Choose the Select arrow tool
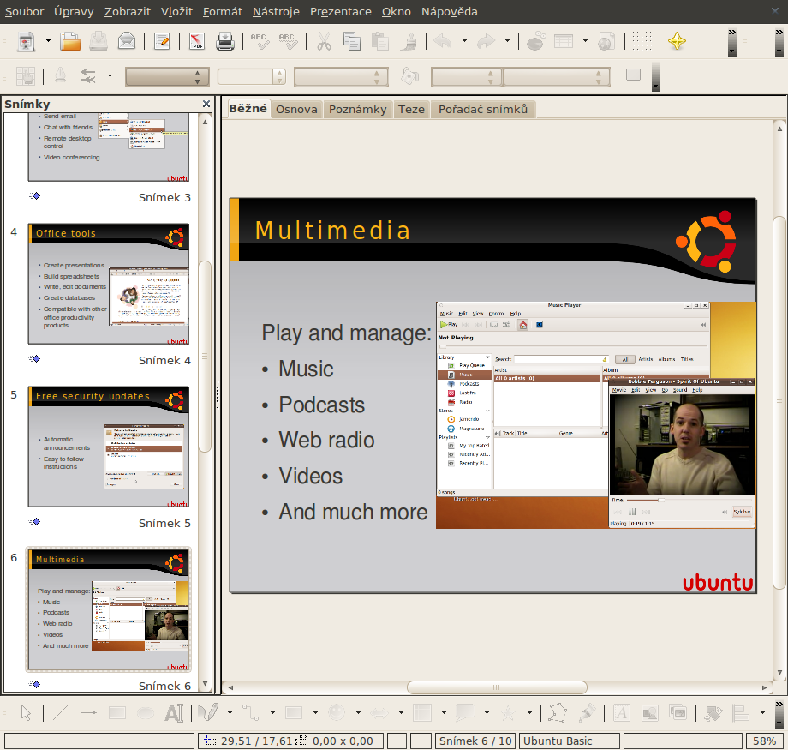 pyautogui.click(x=27, y=713)
